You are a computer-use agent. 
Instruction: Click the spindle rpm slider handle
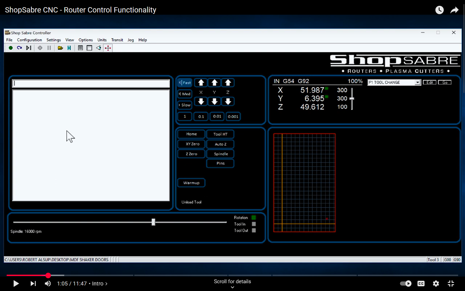[x=153, y=222]
